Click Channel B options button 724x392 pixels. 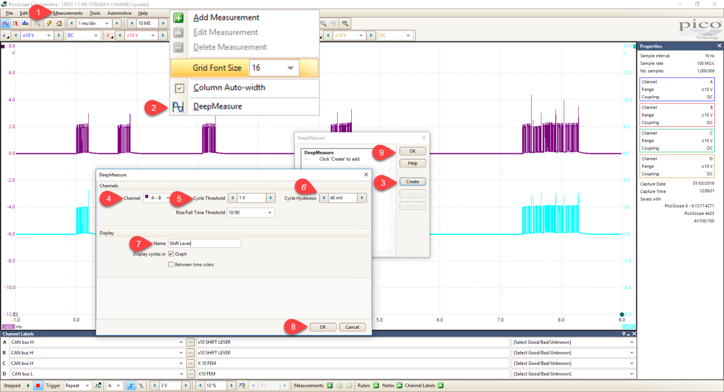point(110,35)
